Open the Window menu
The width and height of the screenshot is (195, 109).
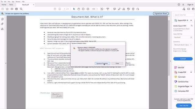click(x=18, y=2)
